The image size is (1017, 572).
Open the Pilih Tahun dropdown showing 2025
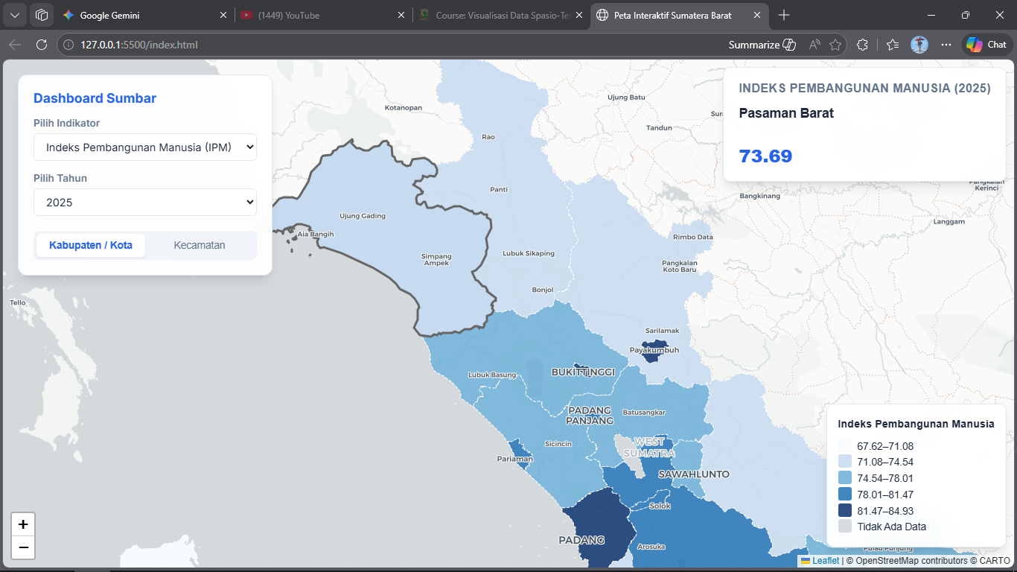145,203
